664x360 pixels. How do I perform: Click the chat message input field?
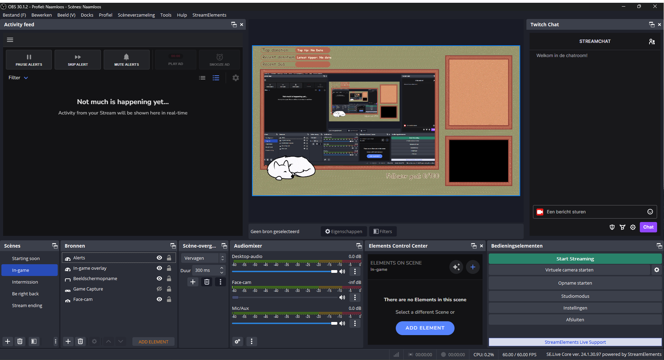(595, 212)
